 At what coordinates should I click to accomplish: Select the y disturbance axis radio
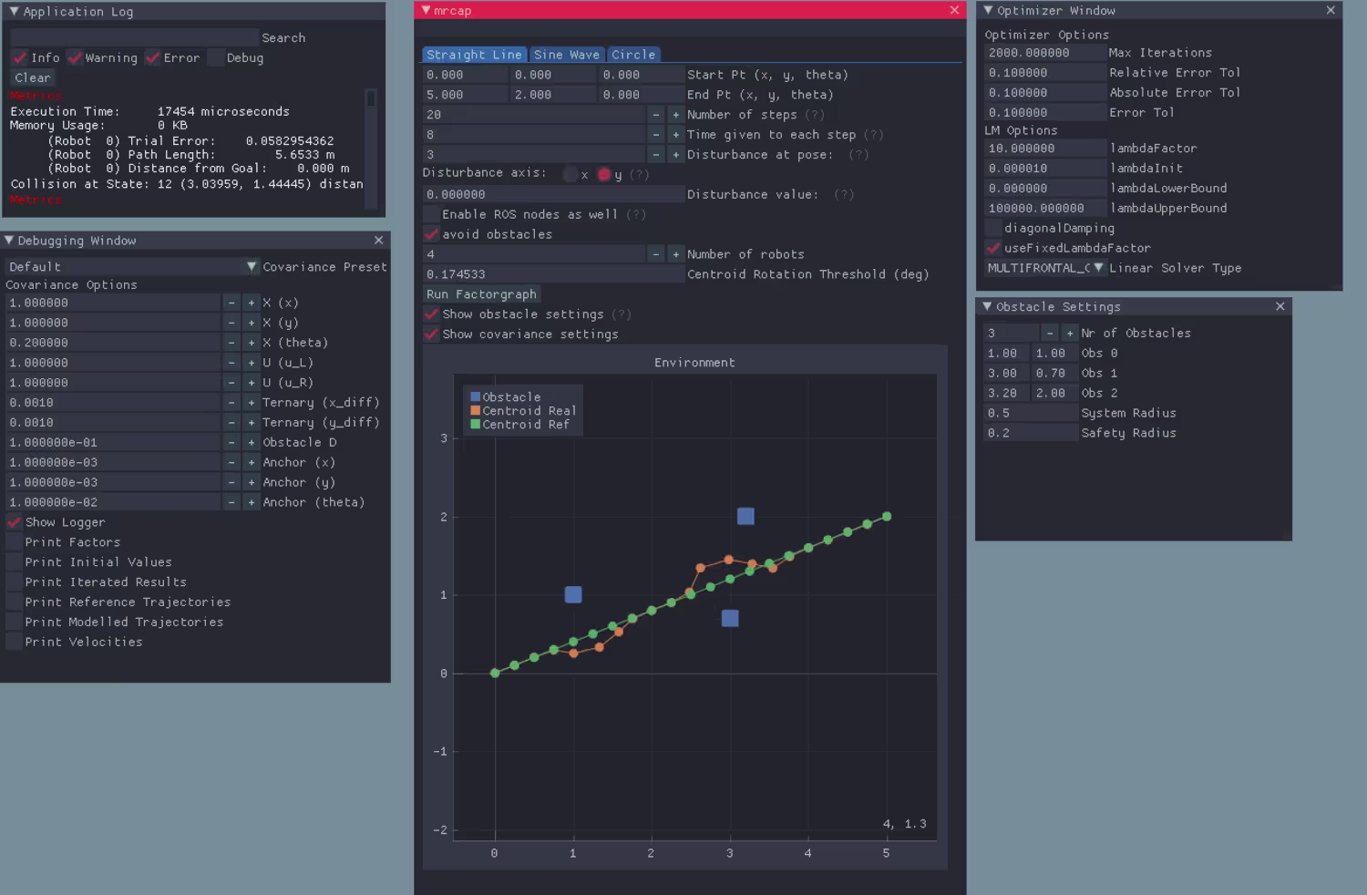click(x=603, y=174)
